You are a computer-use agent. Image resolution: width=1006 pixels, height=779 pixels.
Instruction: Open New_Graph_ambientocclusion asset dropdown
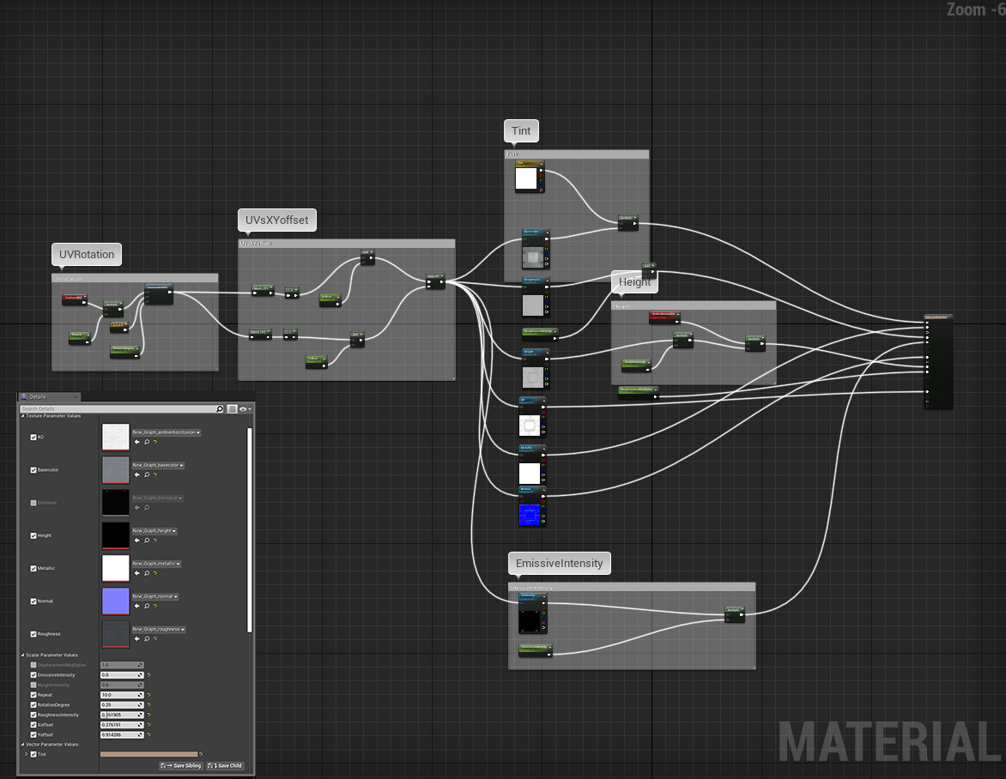167,432
